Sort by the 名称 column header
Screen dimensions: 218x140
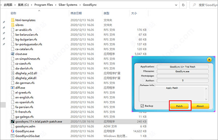pyautogui.click(x=13, y=13)
